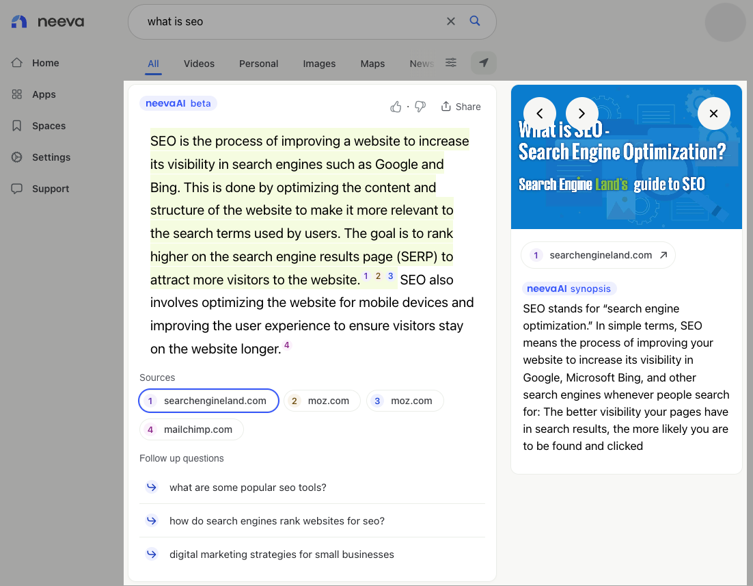This screenshot has height=586, width=753.
Task: Open Spaces in the sidebar
Action: (x=38, y=126)
